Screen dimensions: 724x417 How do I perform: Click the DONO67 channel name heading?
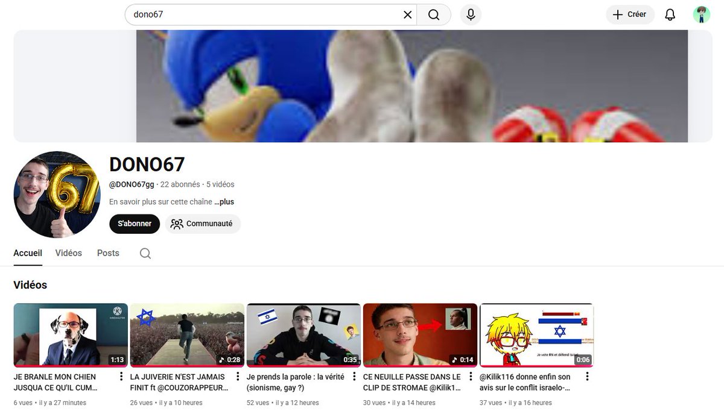(x=147, y=164)
